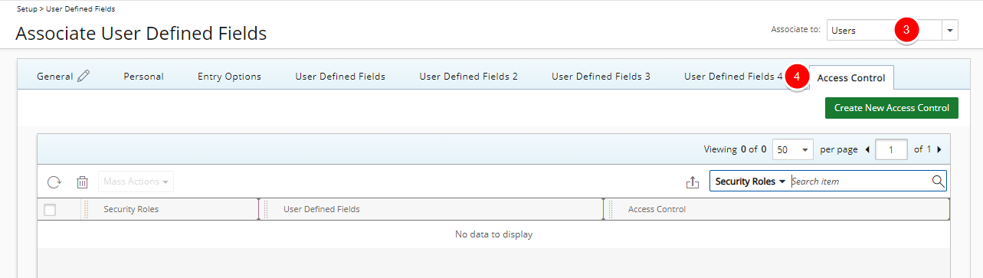Click the page number input box
The image size is (983, 278).
891,149
